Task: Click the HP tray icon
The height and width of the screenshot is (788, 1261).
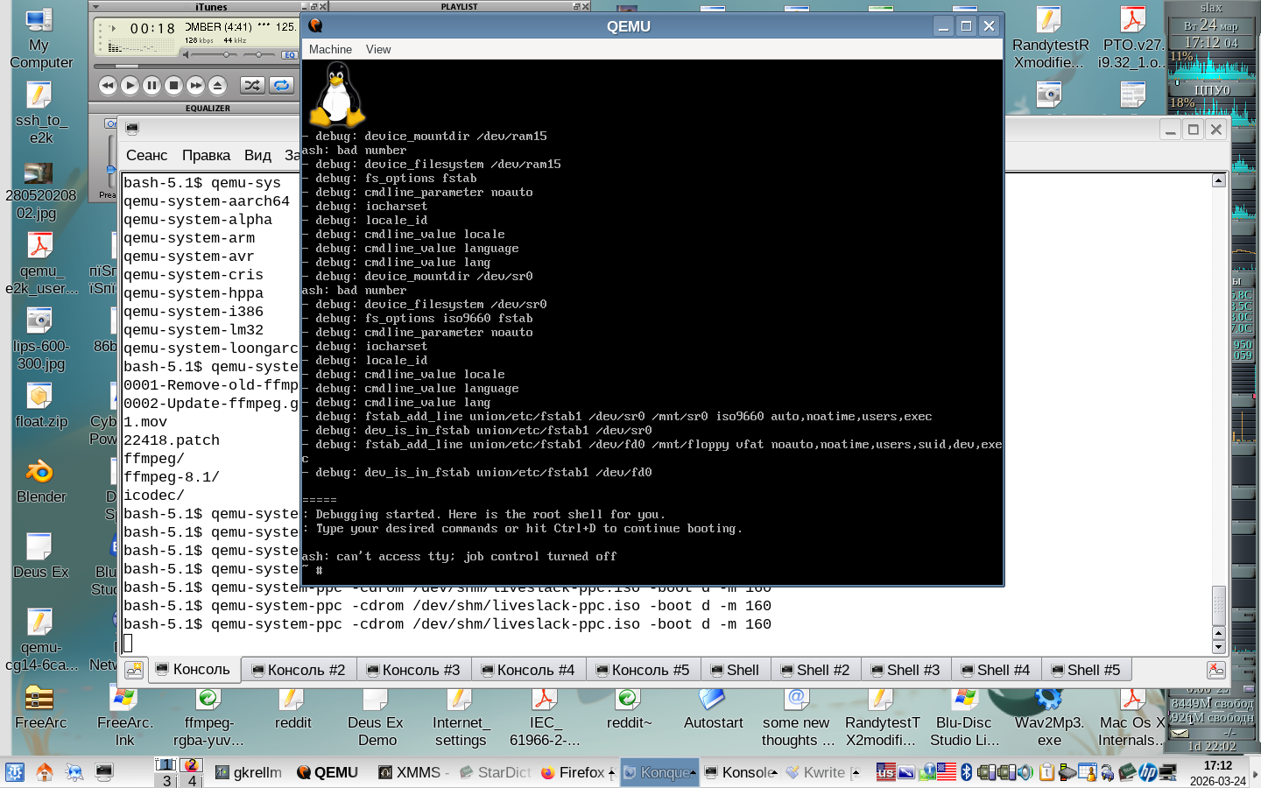Action: [x=1148, y=772]
